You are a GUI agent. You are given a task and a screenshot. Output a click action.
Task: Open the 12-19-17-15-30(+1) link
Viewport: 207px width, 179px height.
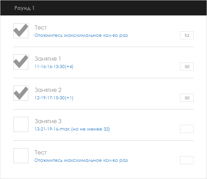tap(54, 98)
